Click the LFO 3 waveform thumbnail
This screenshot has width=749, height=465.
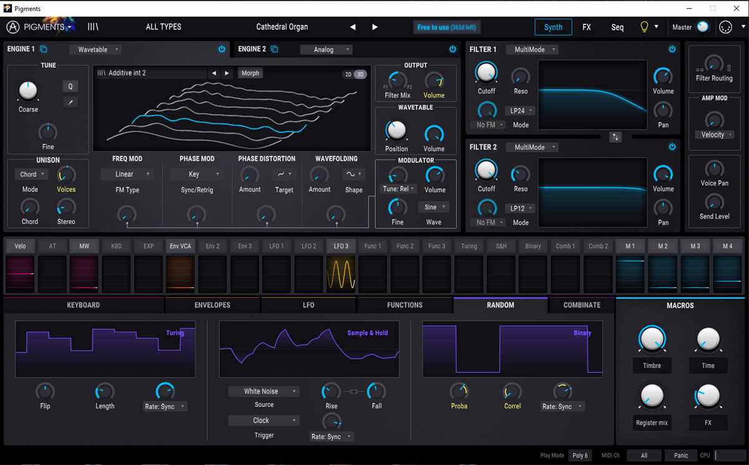click(341, 274)
